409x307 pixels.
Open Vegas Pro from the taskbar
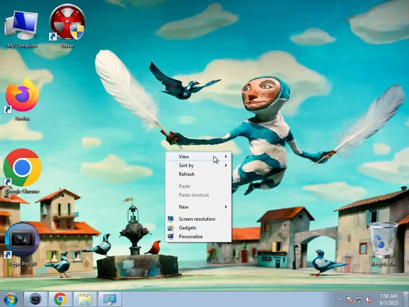[x=36, y=299]
